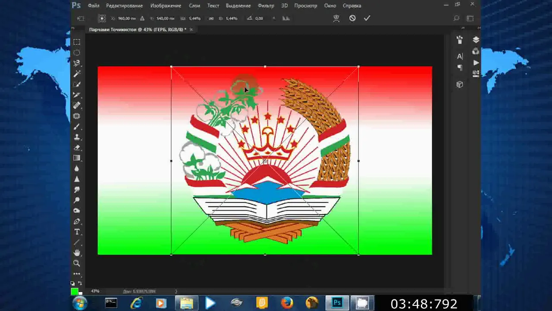Open the Файл menu
552x311 pixels.
[94, 6]
